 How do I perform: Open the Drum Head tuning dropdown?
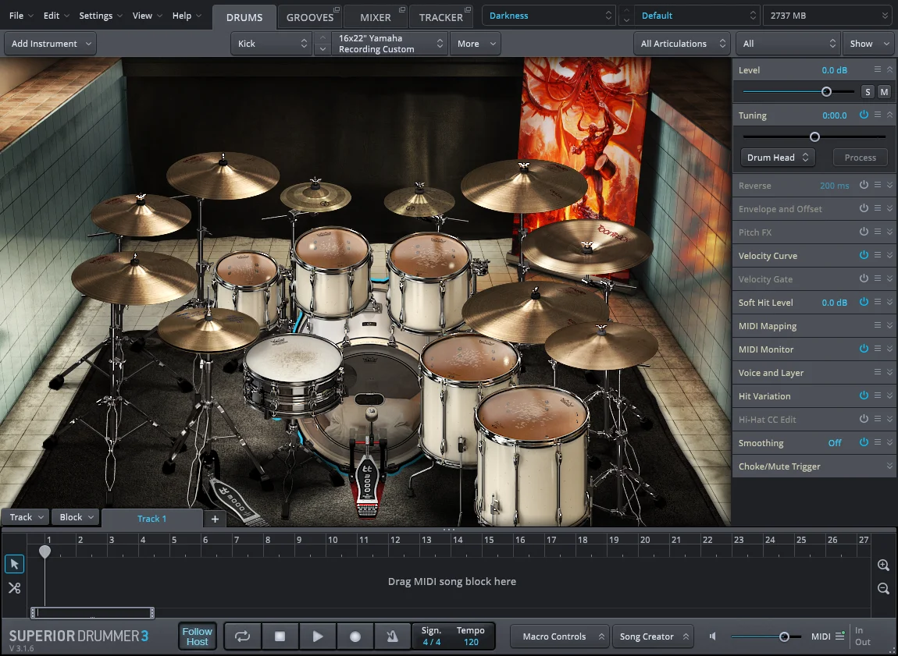pyautogui.click(x=778, y=158)
